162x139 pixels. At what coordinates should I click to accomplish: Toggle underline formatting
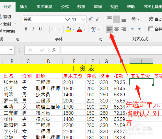[x=40, y=29]
